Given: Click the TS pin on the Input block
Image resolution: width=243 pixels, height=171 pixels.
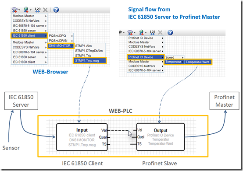Looking at the screenshot, I should (104, 144).
